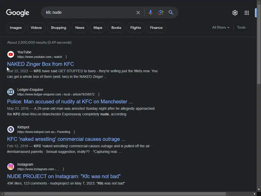Image resolution: width=261 pixels, height=196 pixels.
Task: Open the Books results tab
Action: coord(116,28)
